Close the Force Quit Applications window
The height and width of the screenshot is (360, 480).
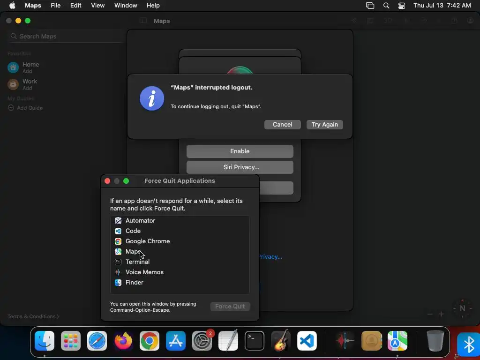pos(107,181)
